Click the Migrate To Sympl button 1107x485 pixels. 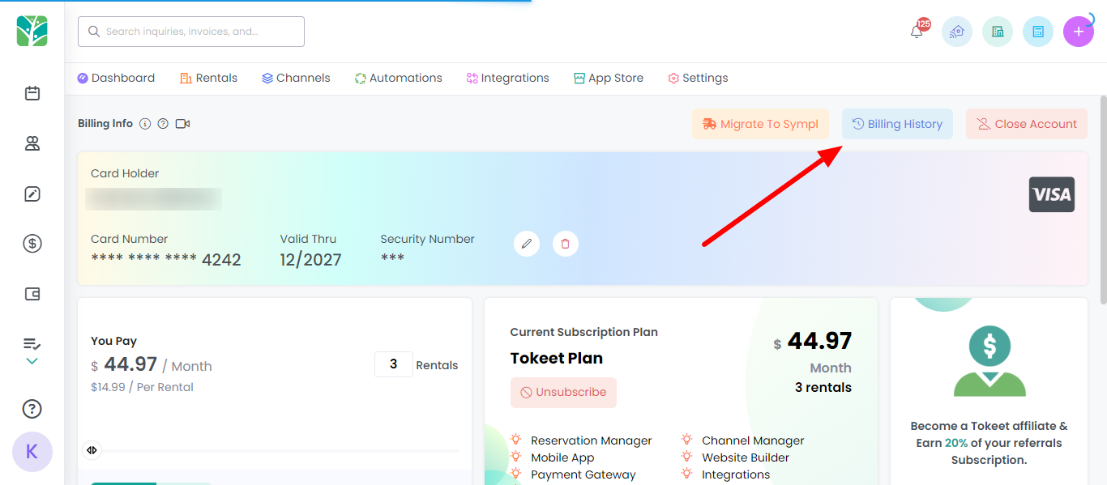[760, 124]
